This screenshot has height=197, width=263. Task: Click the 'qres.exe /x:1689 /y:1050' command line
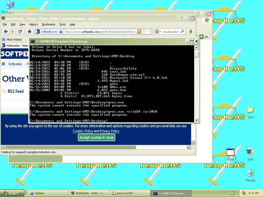click(x=132, y=112)
